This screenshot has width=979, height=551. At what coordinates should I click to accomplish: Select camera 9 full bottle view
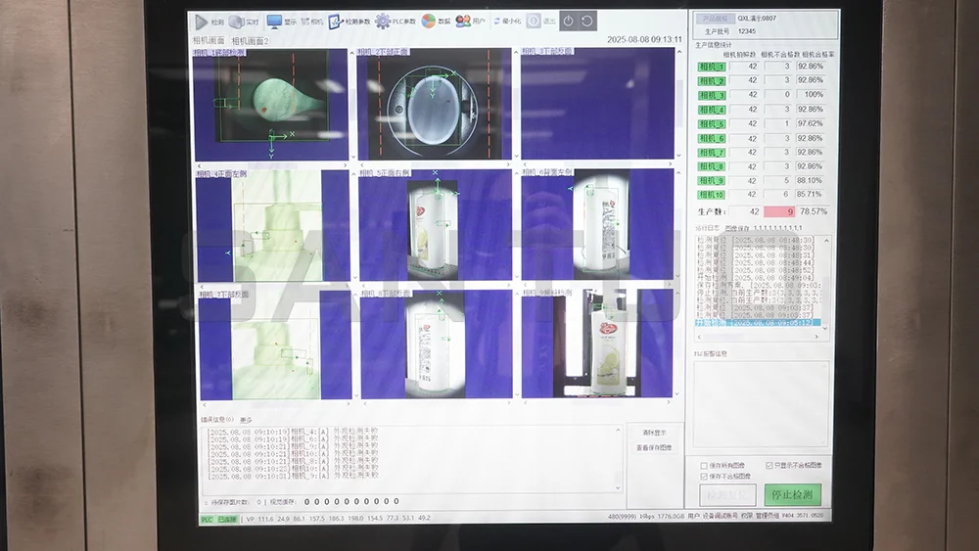coord(597,344)
